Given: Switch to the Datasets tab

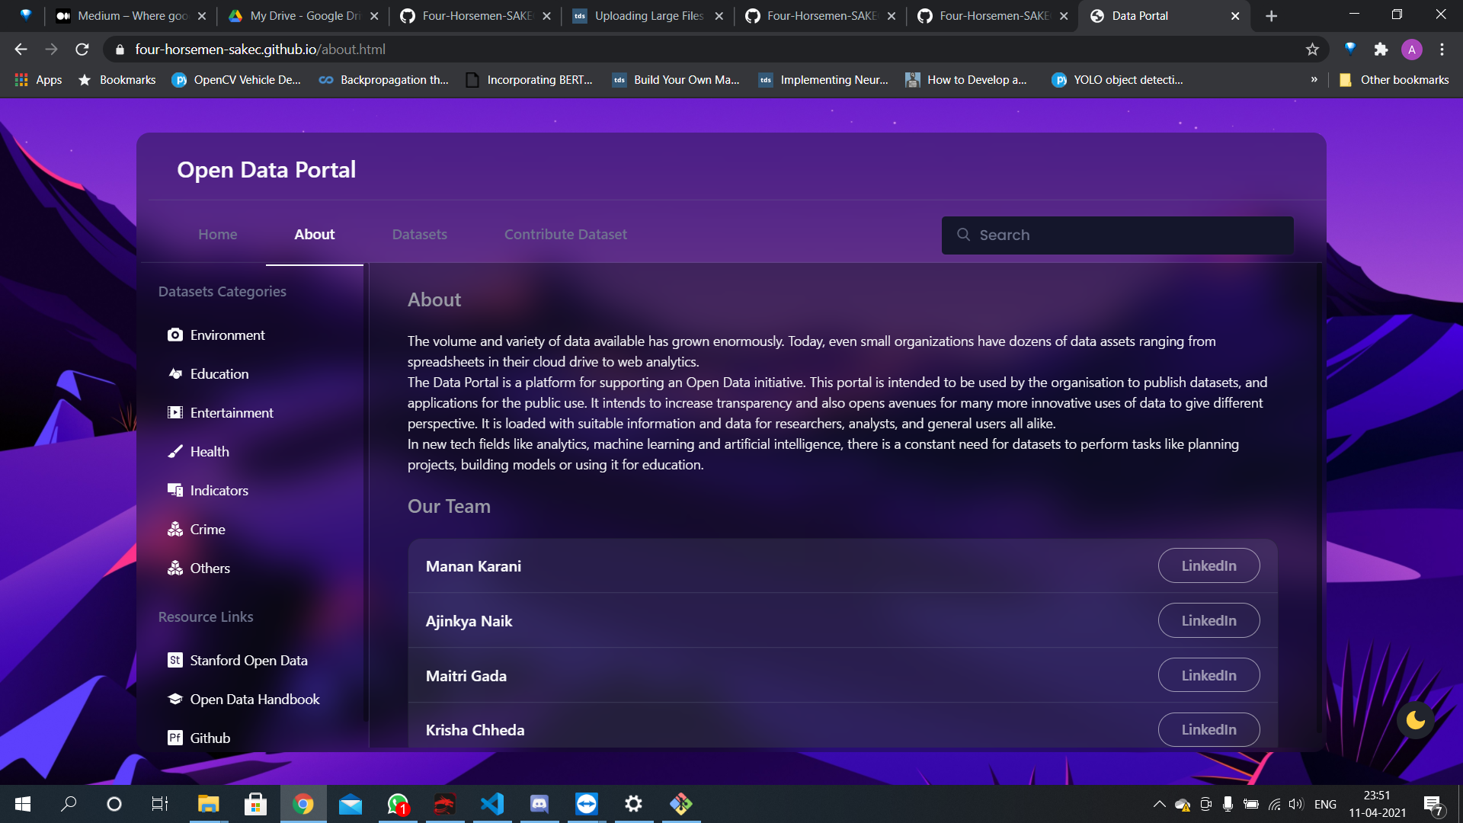Looking at the screenshot, I should 419,235.
